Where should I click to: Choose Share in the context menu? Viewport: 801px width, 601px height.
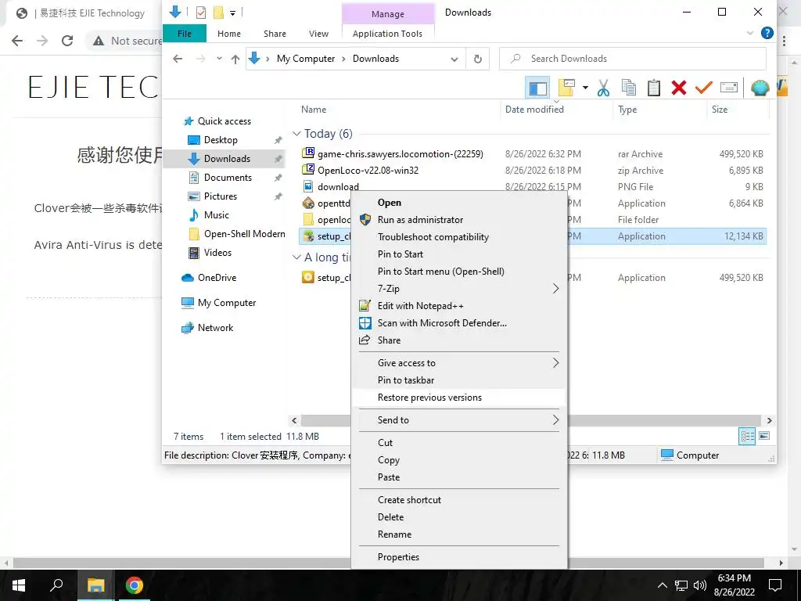[x=459, y=340]
